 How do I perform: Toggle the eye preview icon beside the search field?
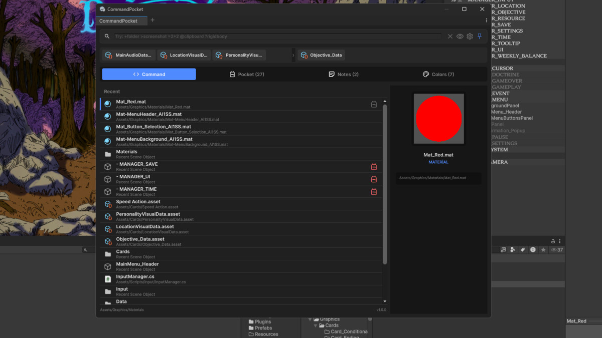(x=460, y=36)
